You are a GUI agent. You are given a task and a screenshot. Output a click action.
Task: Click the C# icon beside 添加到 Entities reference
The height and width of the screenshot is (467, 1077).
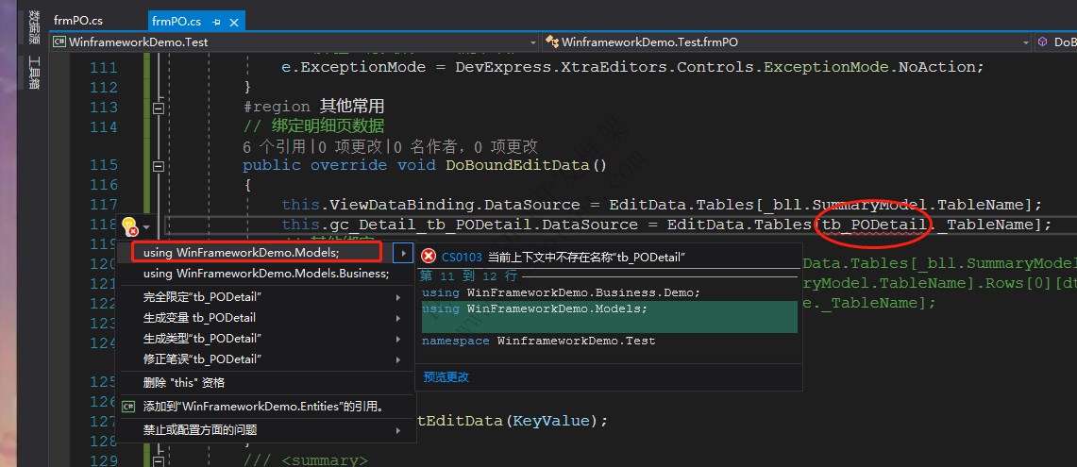tap(127, 407)
